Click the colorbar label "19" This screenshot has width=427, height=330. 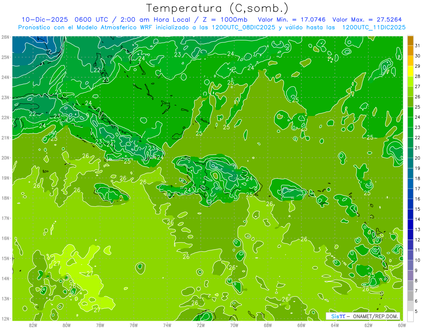418,168
